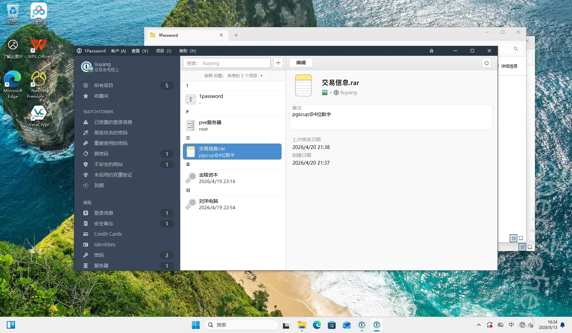The height and width of the screenshot is (333, 572).
Task: Select the 刘洋电脑 list item
Action: 233,204
